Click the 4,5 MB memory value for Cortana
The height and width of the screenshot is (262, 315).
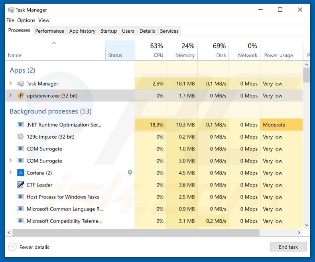187,173
